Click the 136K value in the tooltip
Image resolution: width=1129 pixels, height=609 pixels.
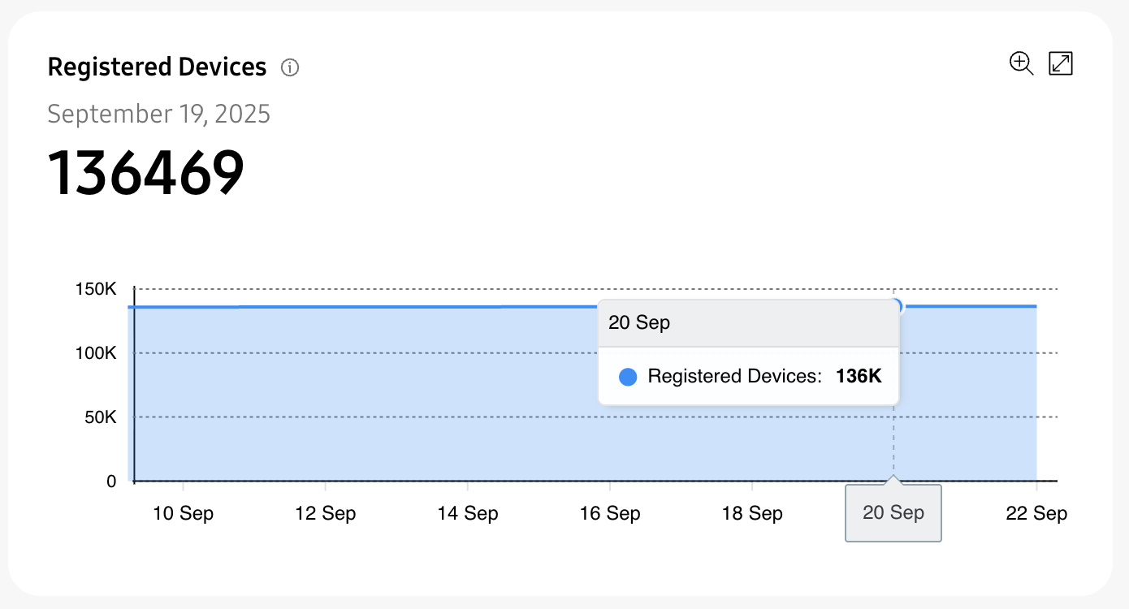858,376
